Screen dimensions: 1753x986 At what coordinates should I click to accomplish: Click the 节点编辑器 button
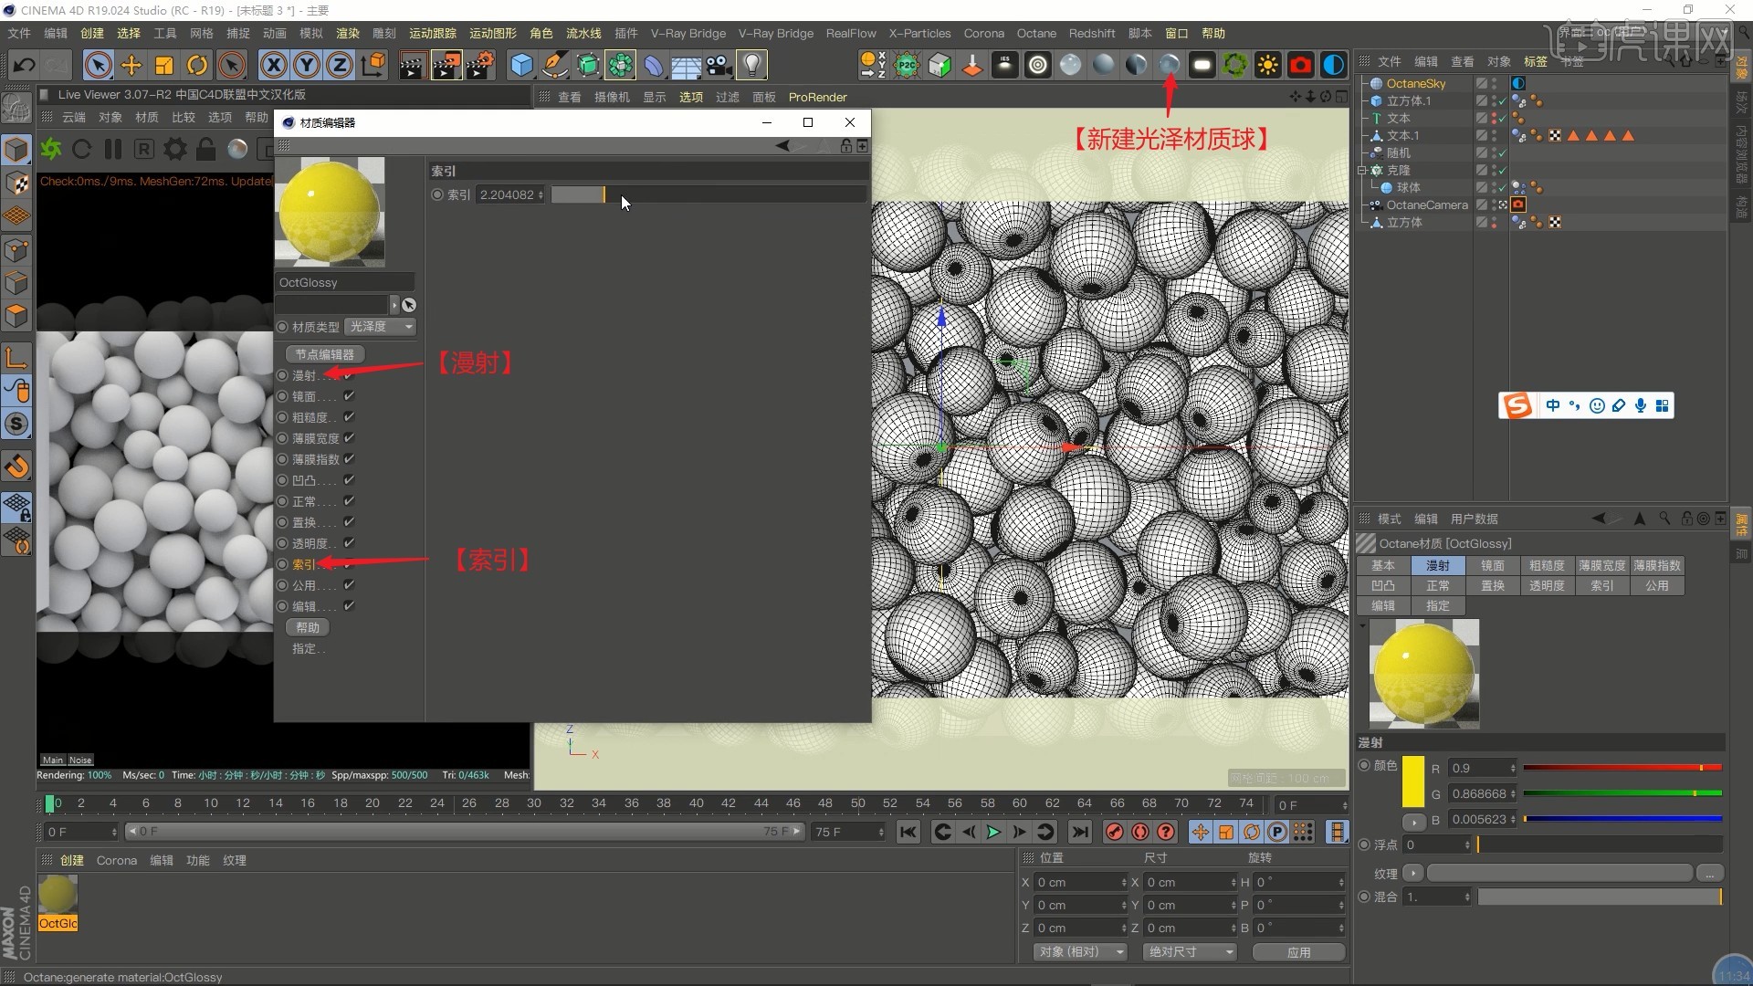324,354
